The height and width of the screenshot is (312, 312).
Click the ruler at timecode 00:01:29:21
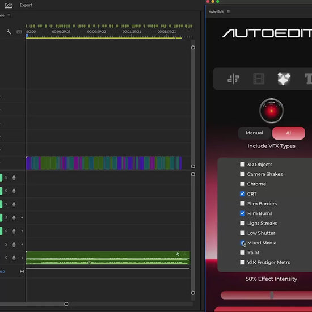point(132,32)
